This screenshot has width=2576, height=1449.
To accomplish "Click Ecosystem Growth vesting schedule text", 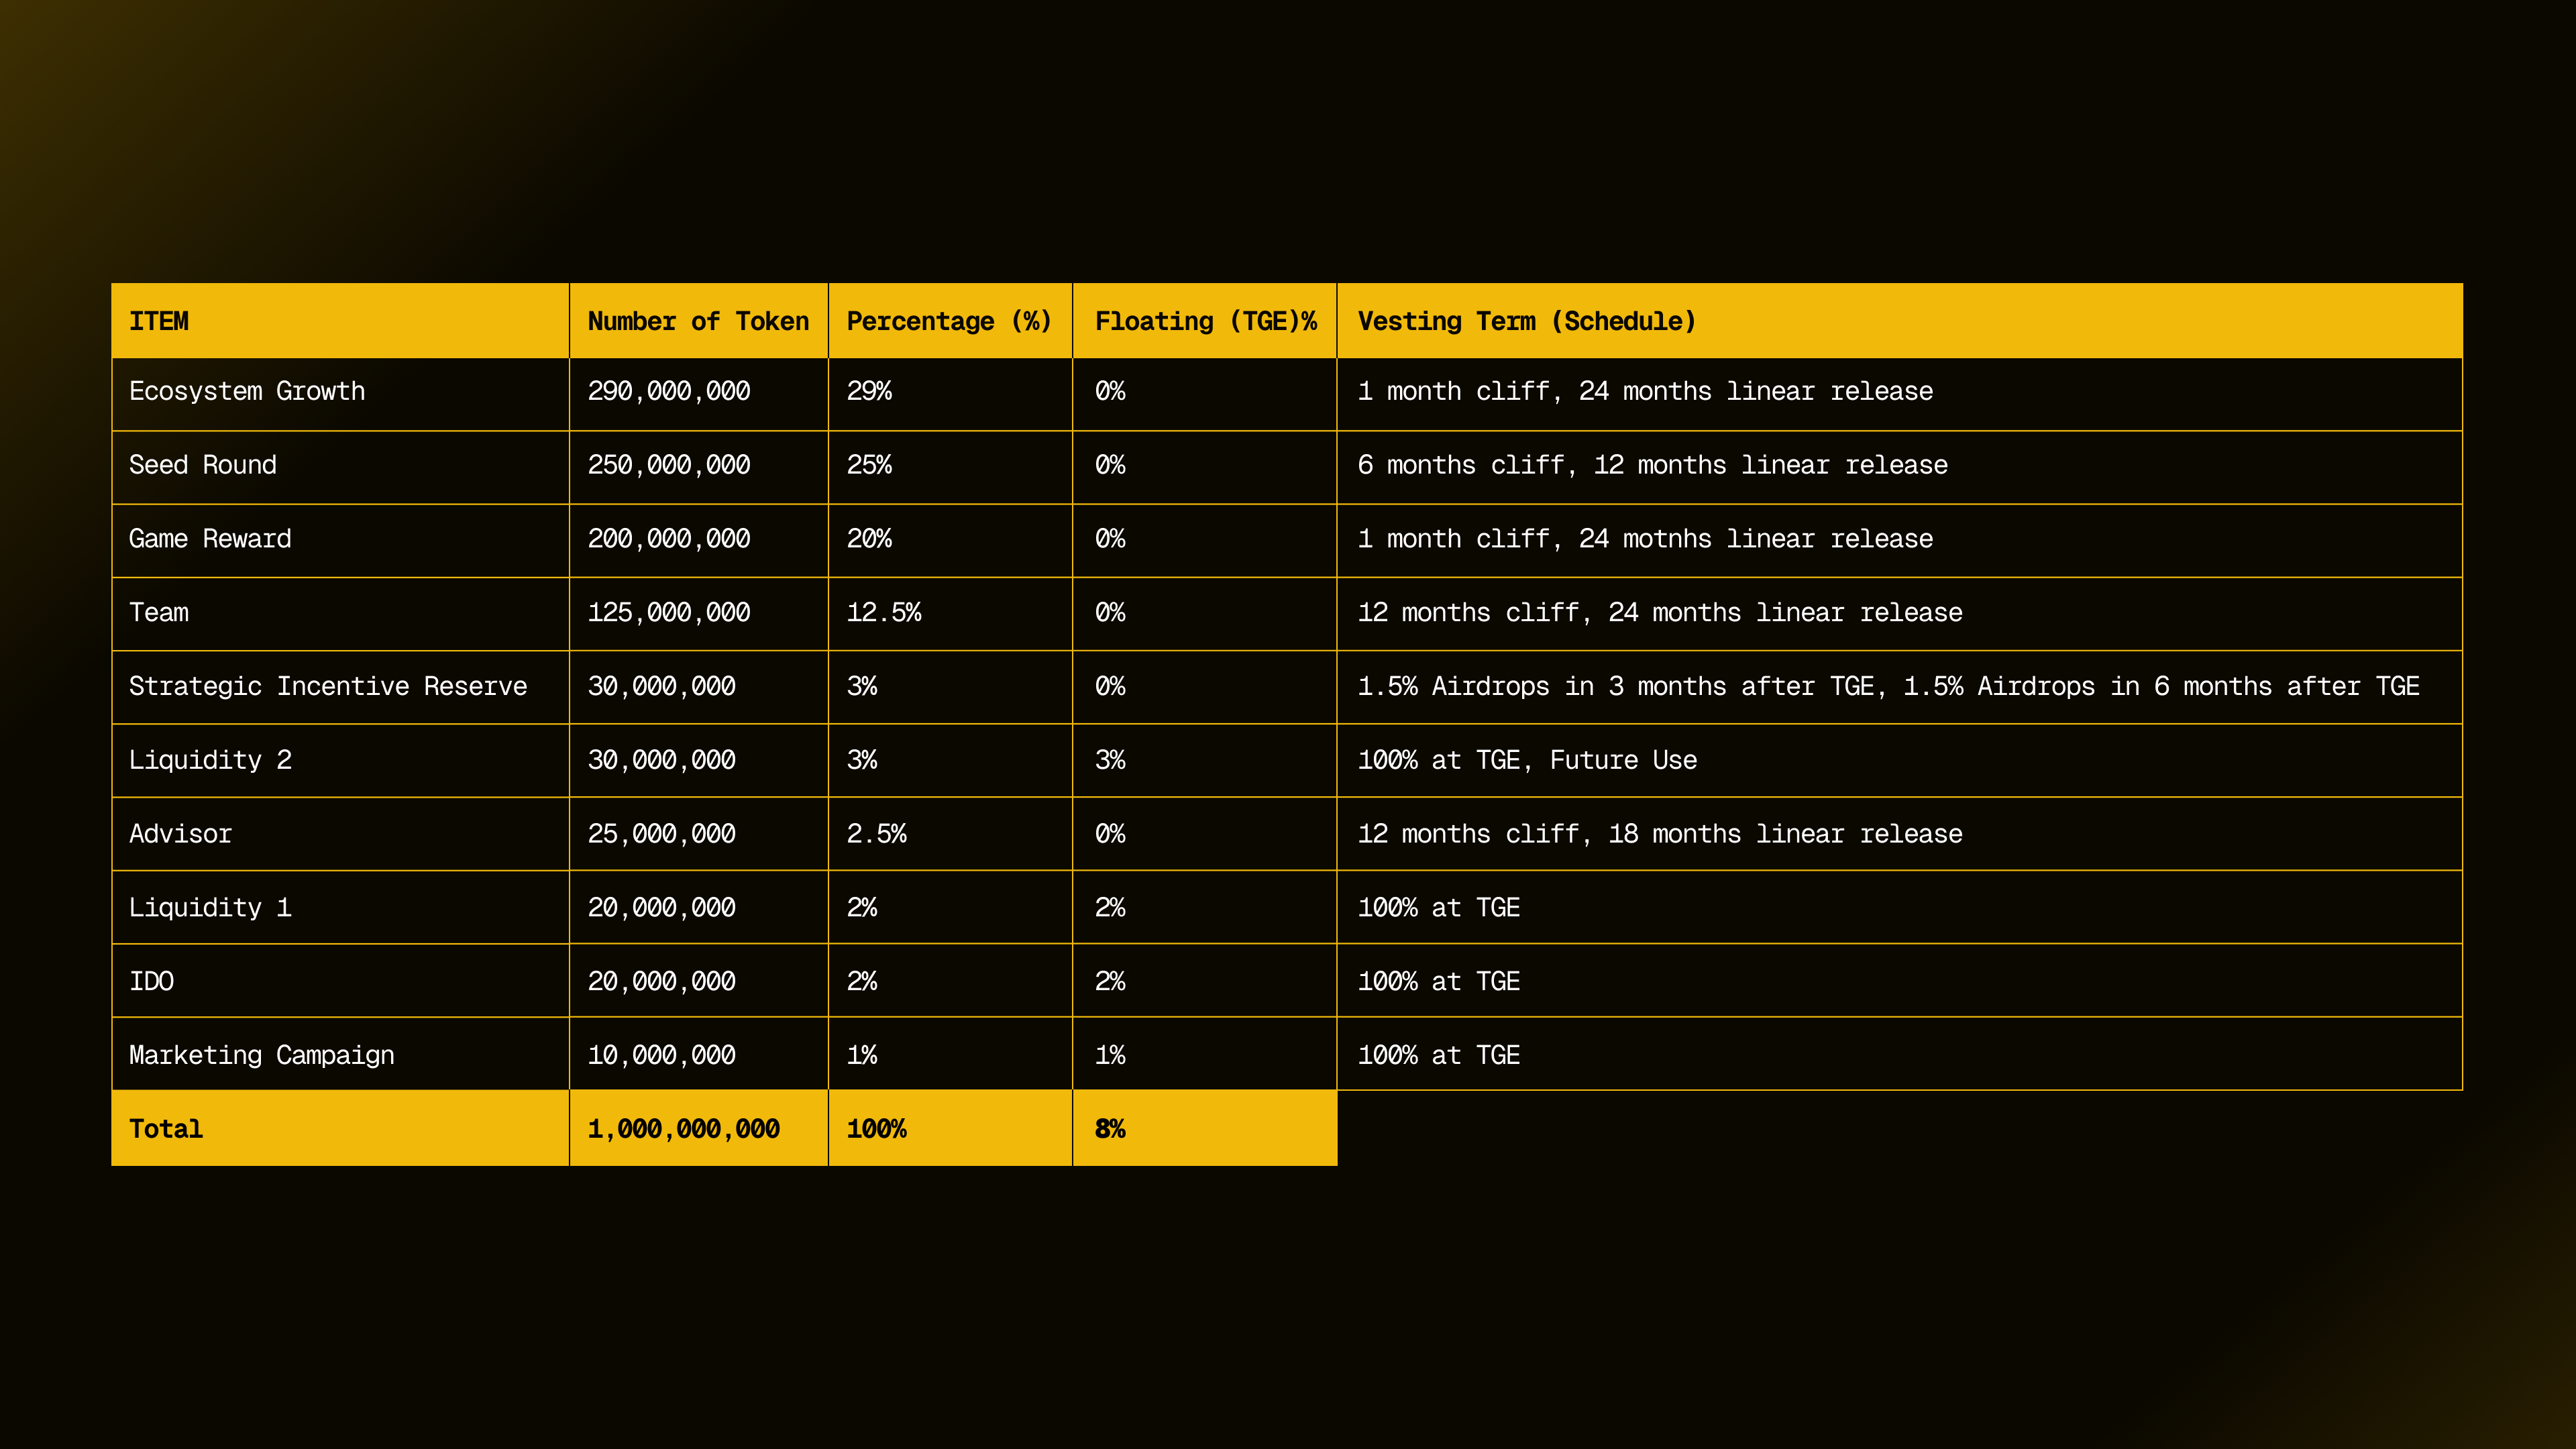I will [x=1645, y=391].
